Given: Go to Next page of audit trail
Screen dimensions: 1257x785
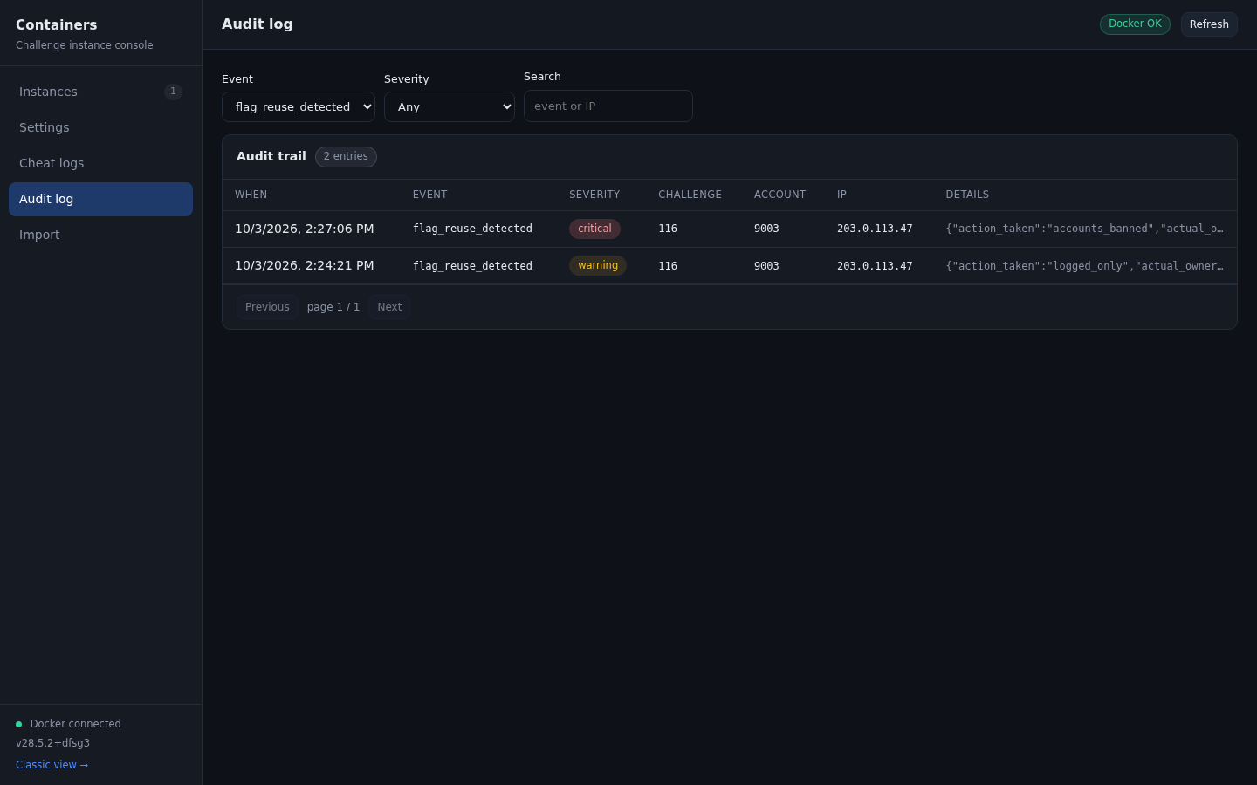Looking at the screenshot, I should (389, 307).
